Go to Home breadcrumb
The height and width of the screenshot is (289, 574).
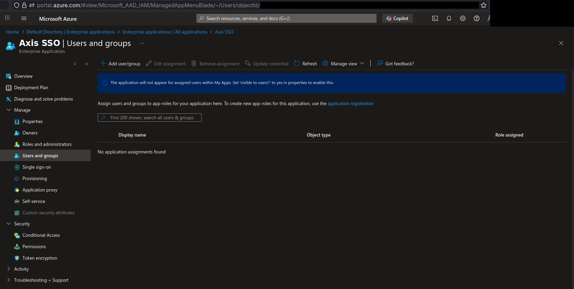(x=12, y=32)
